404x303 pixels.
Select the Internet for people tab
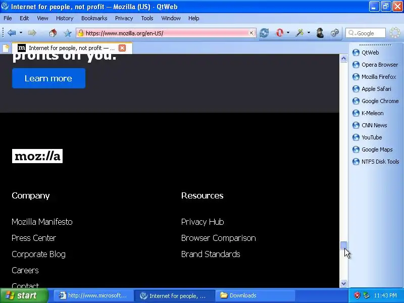(72, 48)
